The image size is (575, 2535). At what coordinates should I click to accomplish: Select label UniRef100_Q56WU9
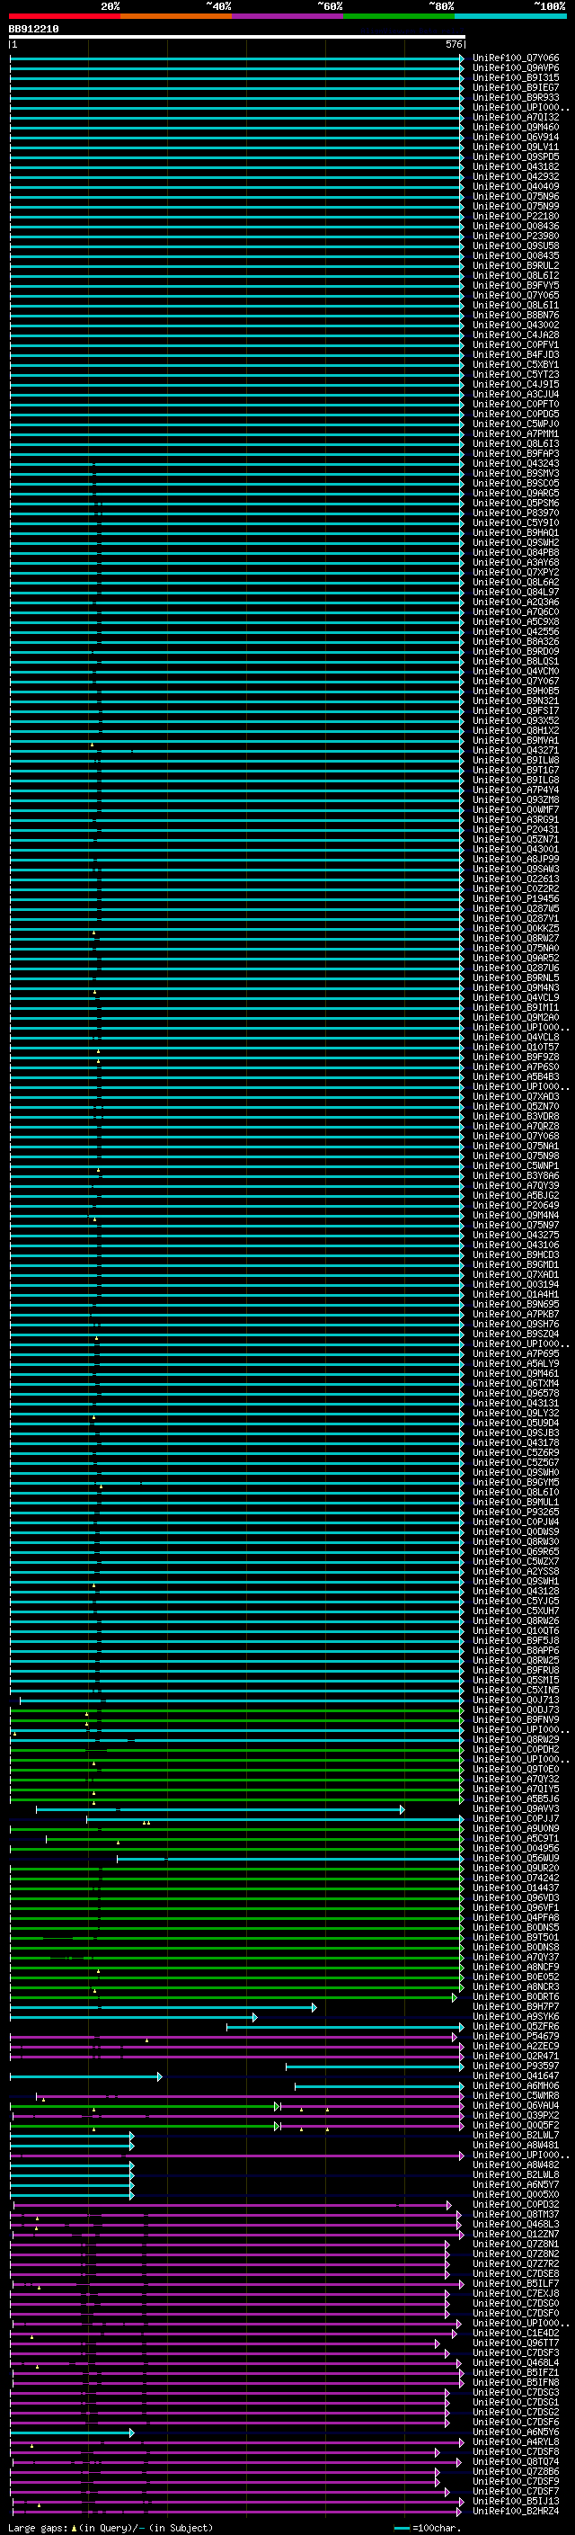click(x=516, y=1858)
